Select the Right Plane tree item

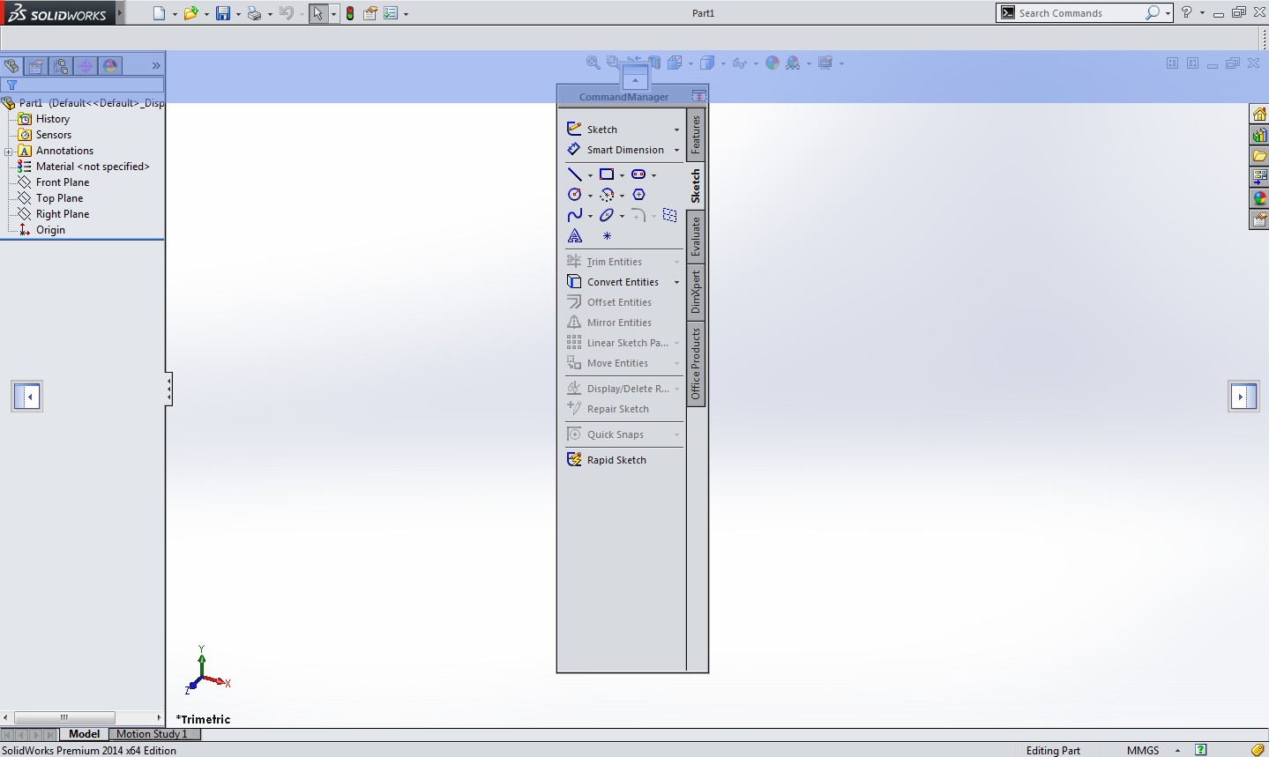click(62, 214)
